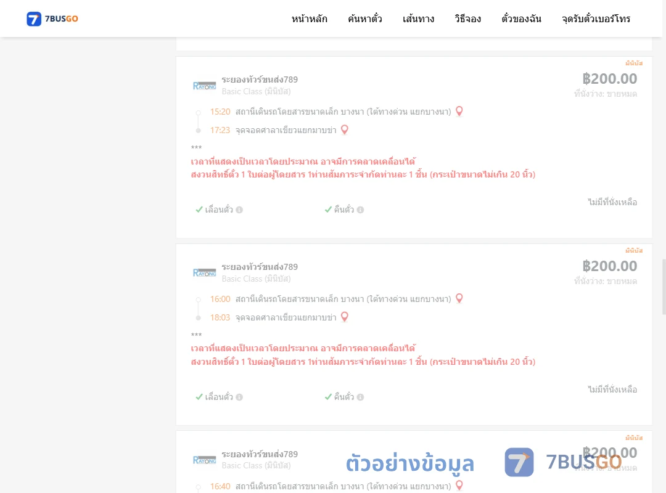Click green check beside คืนตั๋ว on 15:20 trip
The height and width of the screenshot is (493, 666).
[328, 210]
